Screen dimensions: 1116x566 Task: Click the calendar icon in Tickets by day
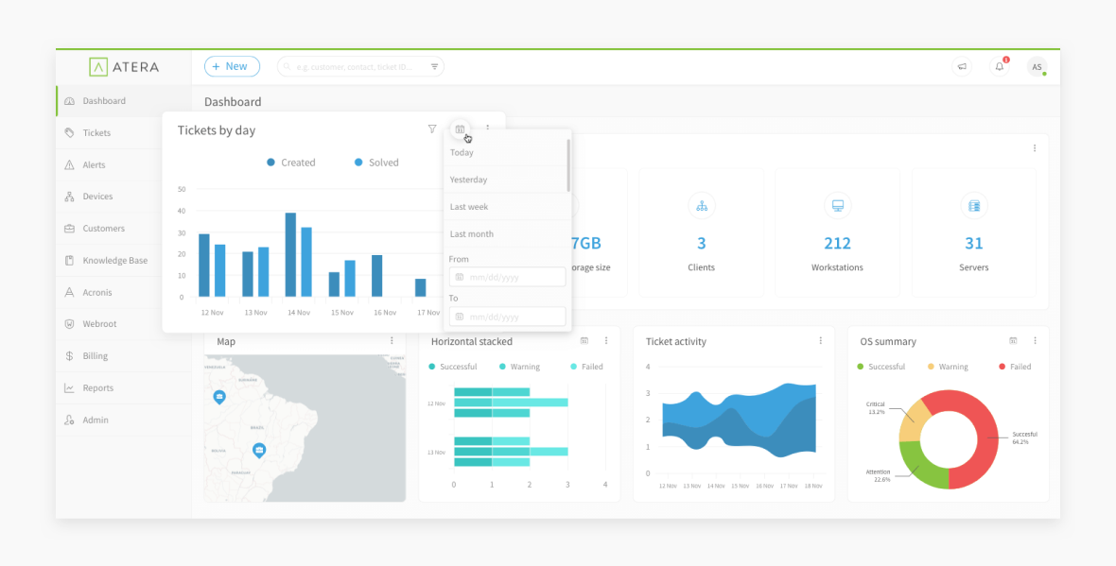pos(460,129)
